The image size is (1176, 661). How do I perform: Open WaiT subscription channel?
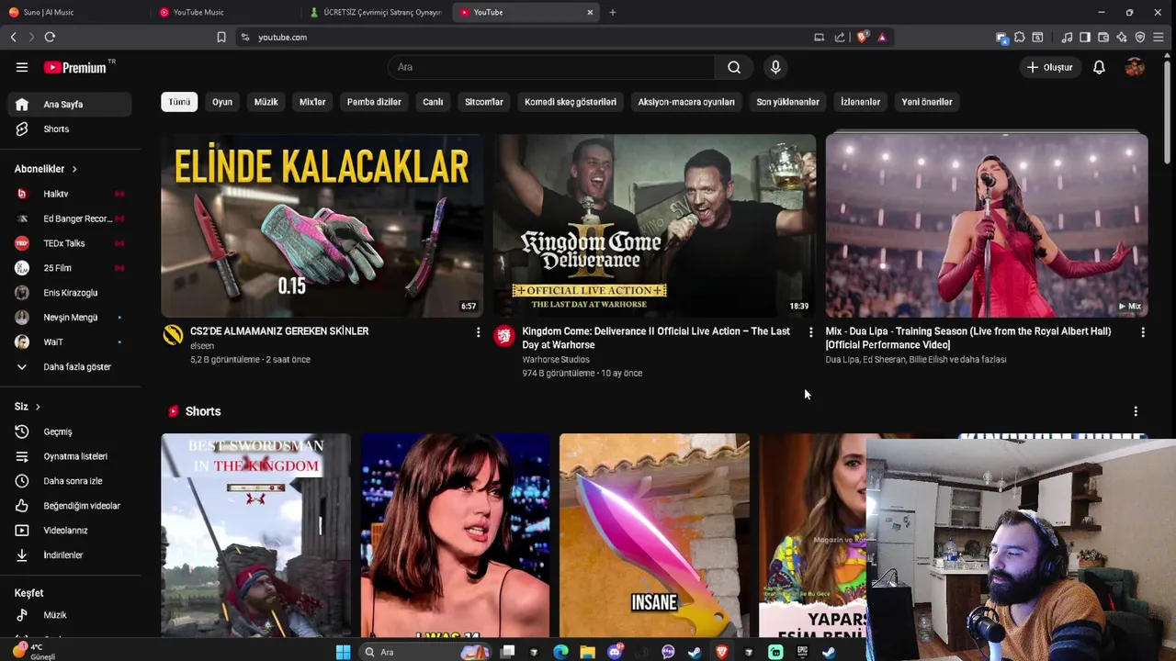[70, 342]
